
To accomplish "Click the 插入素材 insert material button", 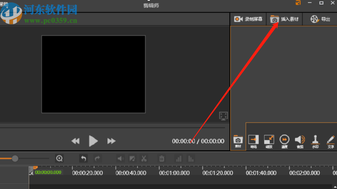I will [285, 19].
